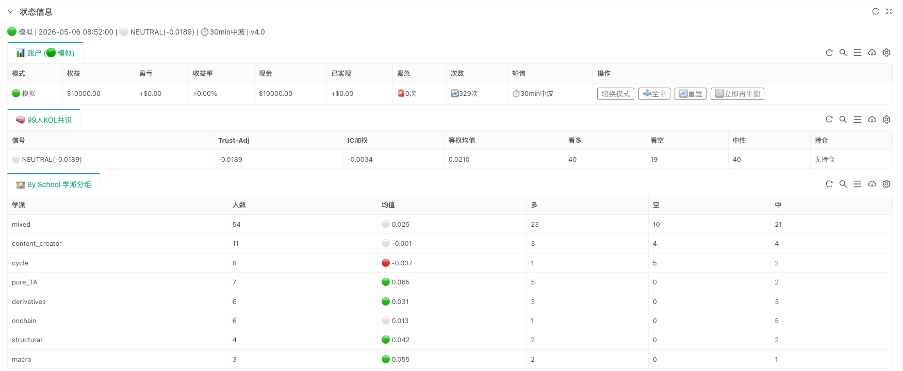Select the By School 学派分组 tab
This screenshot has width=903, height=371.
click(x=54, y=184)
